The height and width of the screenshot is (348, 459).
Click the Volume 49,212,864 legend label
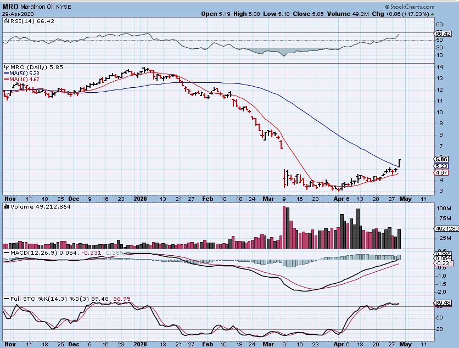41,206
